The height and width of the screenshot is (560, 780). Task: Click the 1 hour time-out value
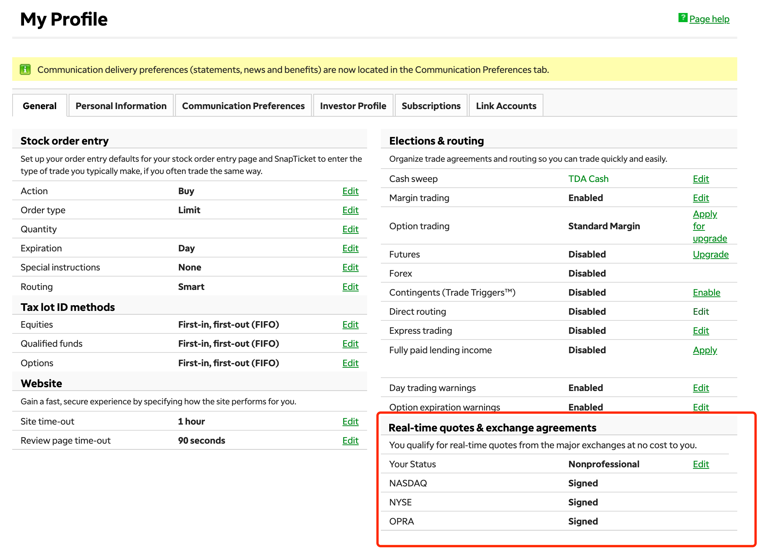click(191, 422)
